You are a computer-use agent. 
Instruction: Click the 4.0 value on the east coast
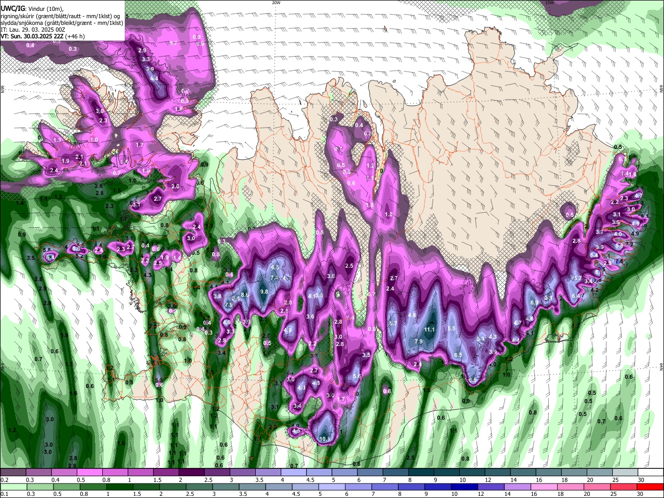pyautogui.click(x=618, y=234)
